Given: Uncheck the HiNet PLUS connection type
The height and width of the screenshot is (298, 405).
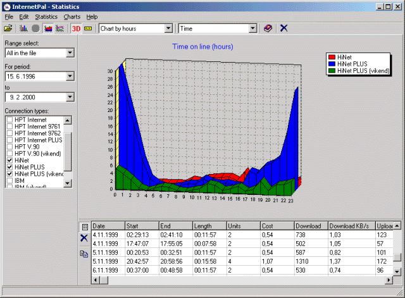Looking at the screenshot, I should tap(9, 167).
